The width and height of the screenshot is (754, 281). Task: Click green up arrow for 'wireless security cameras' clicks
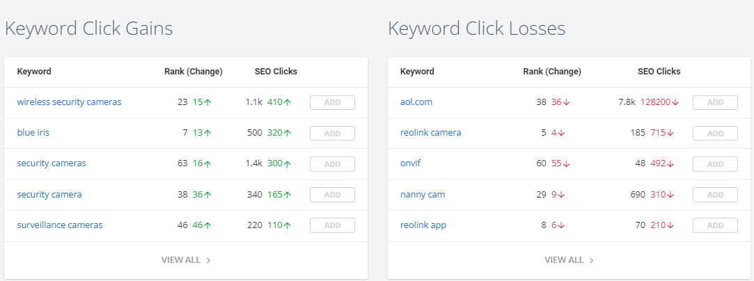tap(287, 102)
